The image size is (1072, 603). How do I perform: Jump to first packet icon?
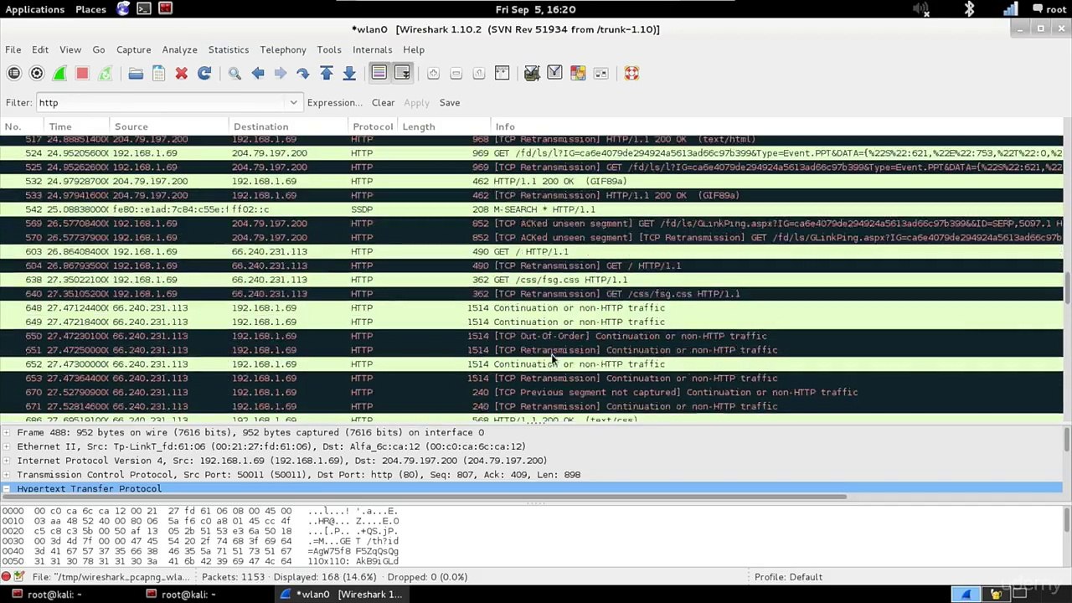point(327,74)
